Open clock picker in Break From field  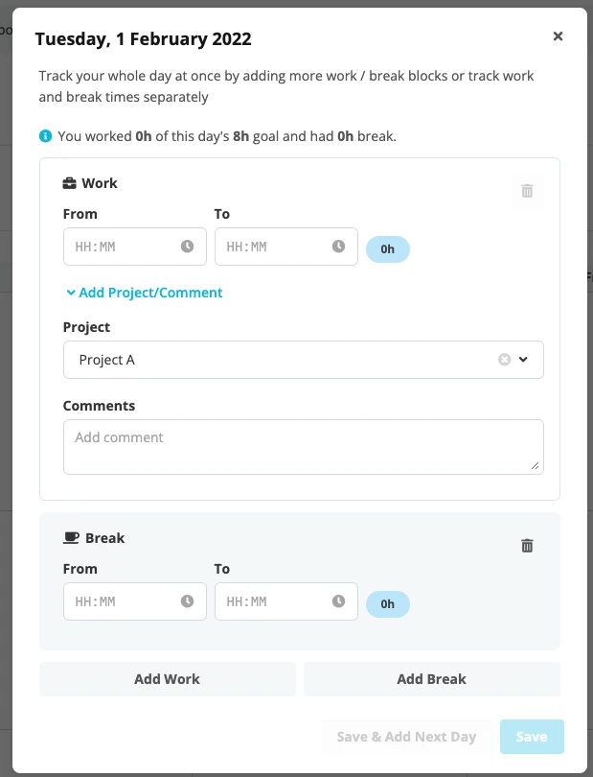(187, 601)
